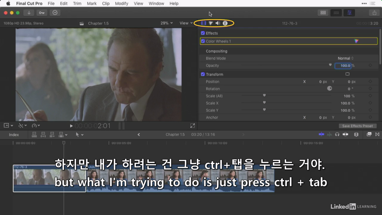The height and width of the screenshot is (215, 382).
Task: Open the Audio inspector speaker icon
Action: point(218,23)
